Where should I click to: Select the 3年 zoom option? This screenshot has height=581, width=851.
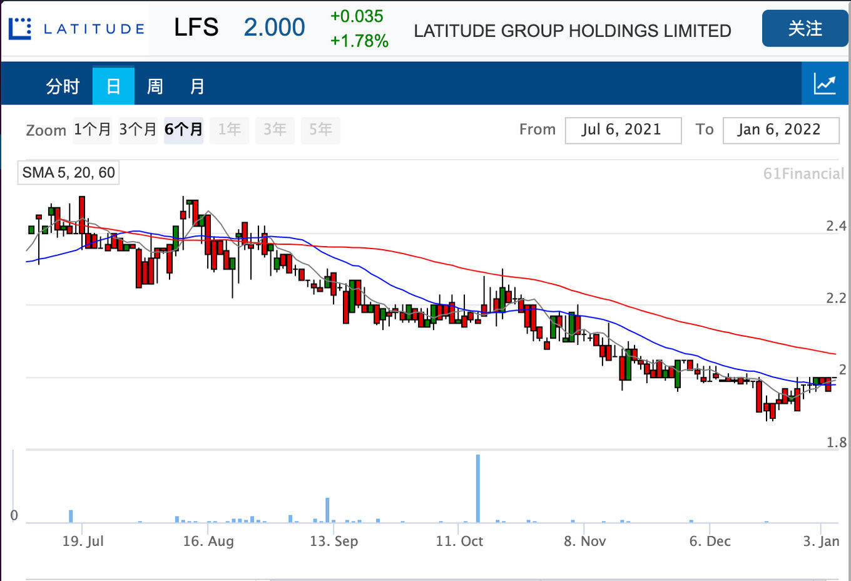pyautogui.click(x=275, y=130)
